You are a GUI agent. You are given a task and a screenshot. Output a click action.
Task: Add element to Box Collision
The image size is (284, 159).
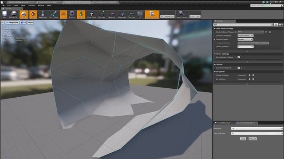tap(249, 79)
